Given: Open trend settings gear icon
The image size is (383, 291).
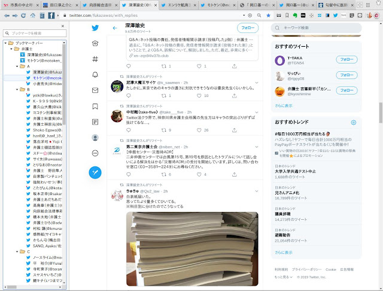Looking at the screenshot, I should 354,122.
